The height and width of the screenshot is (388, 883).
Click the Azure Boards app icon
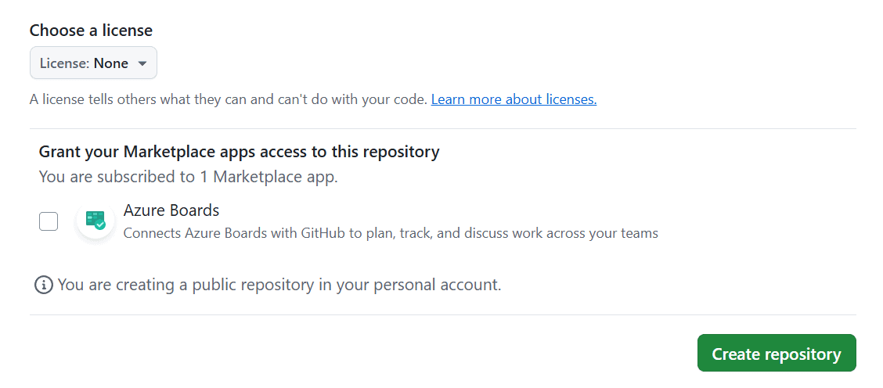[96, 221]
